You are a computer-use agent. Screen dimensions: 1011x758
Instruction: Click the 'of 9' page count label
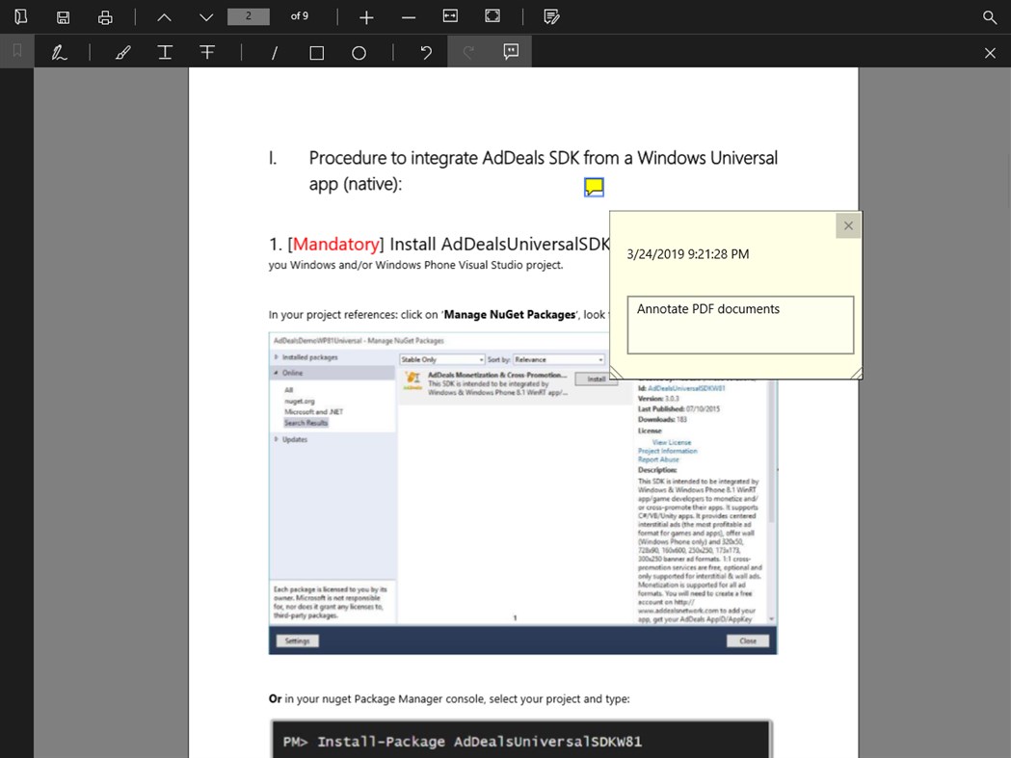(x=299, y=16)
